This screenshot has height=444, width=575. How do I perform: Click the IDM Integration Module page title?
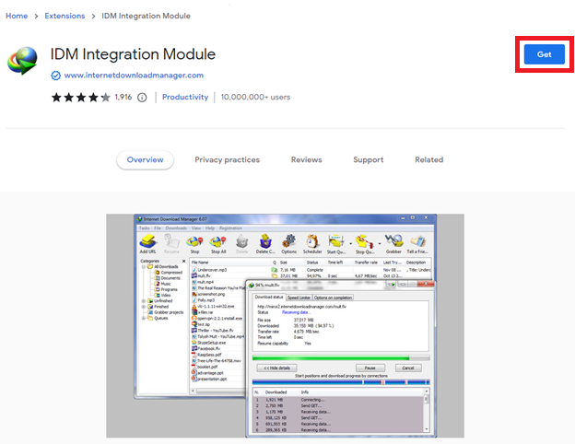(133, 54)
